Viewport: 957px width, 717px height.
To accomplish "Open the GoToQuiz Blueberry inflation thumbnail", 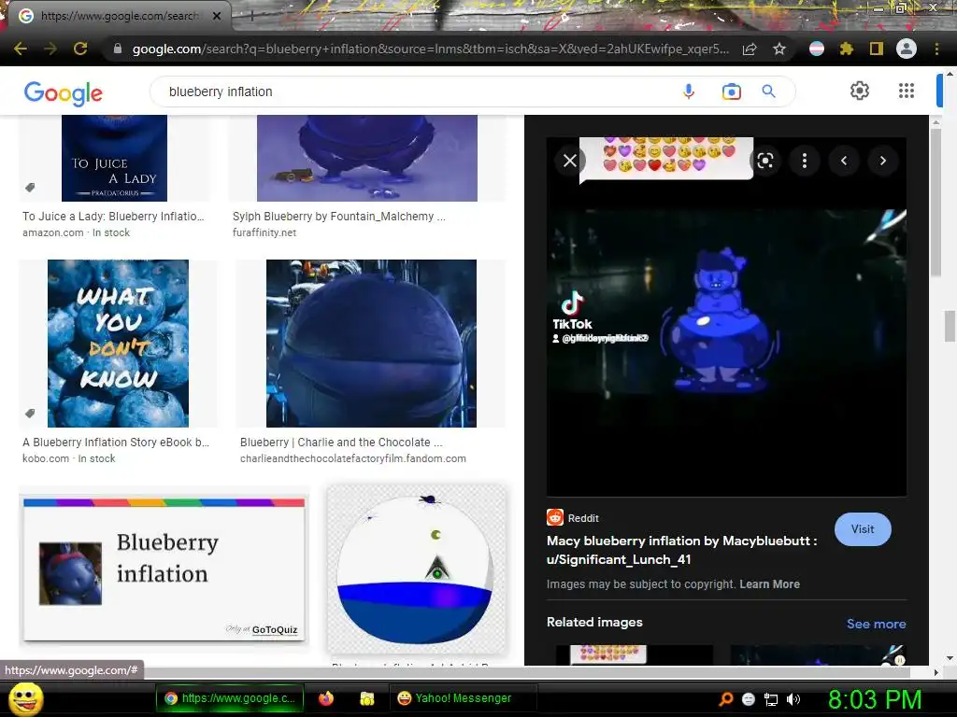I will [x=164, y=569].
